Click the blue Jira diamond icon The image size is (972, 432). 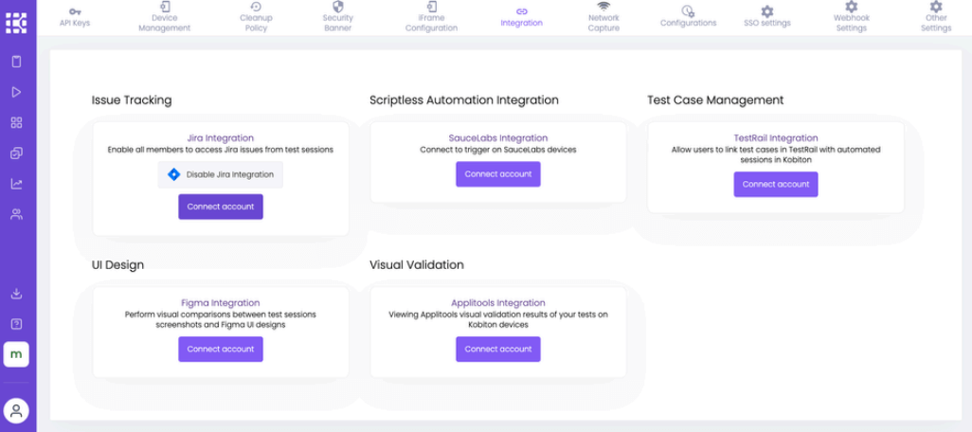173,174
